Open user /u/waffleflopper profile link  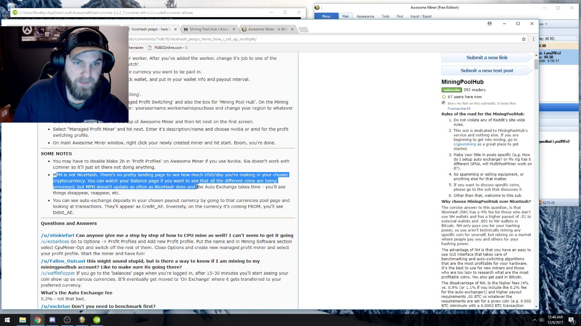(58, 273)
